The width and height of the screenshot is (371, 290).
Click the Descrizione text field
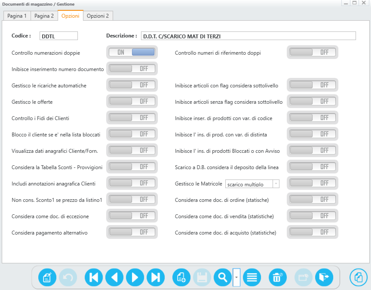pos(248,36)
